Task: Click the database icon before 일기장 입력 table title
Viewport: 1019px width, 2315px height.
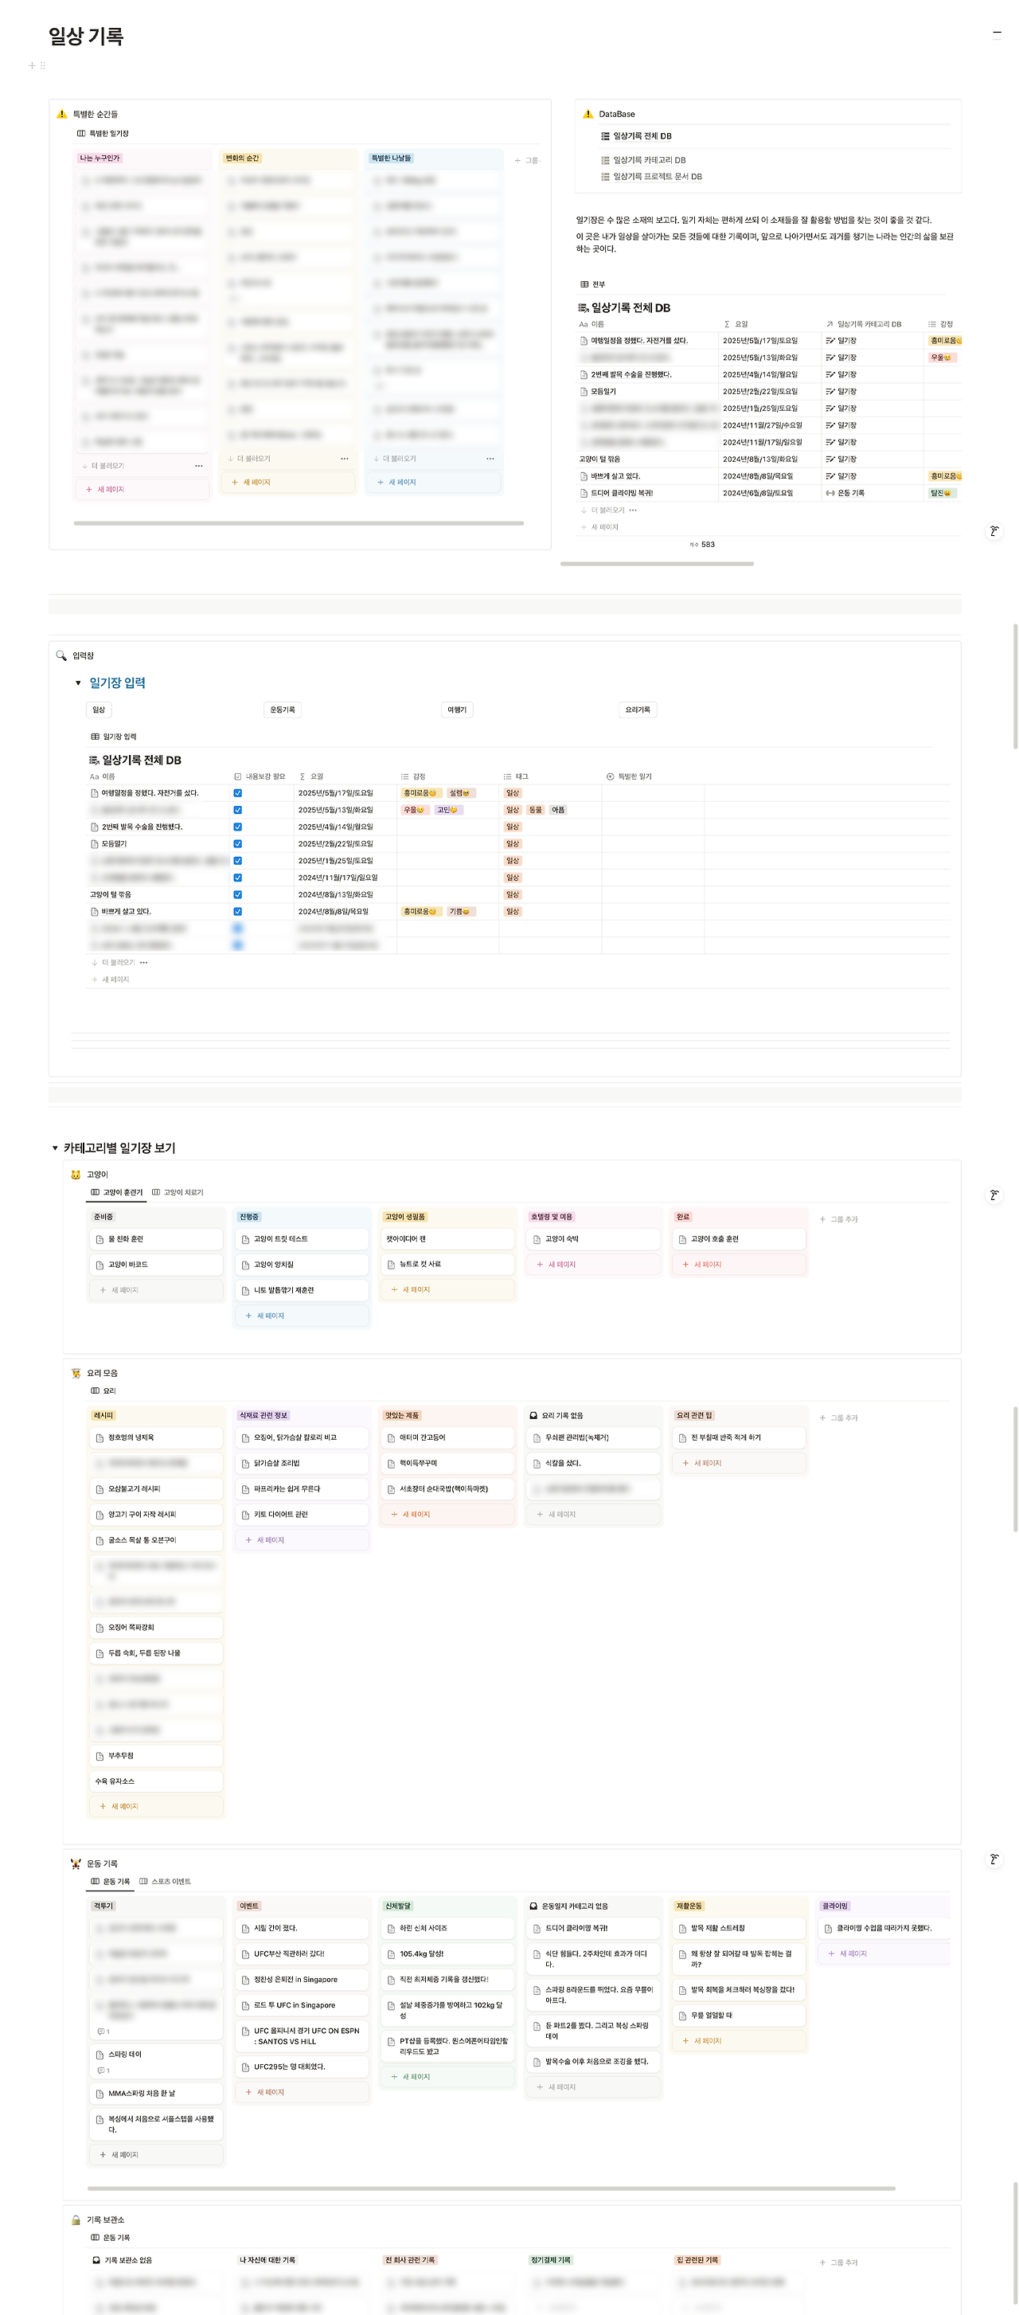Action: 95,761
